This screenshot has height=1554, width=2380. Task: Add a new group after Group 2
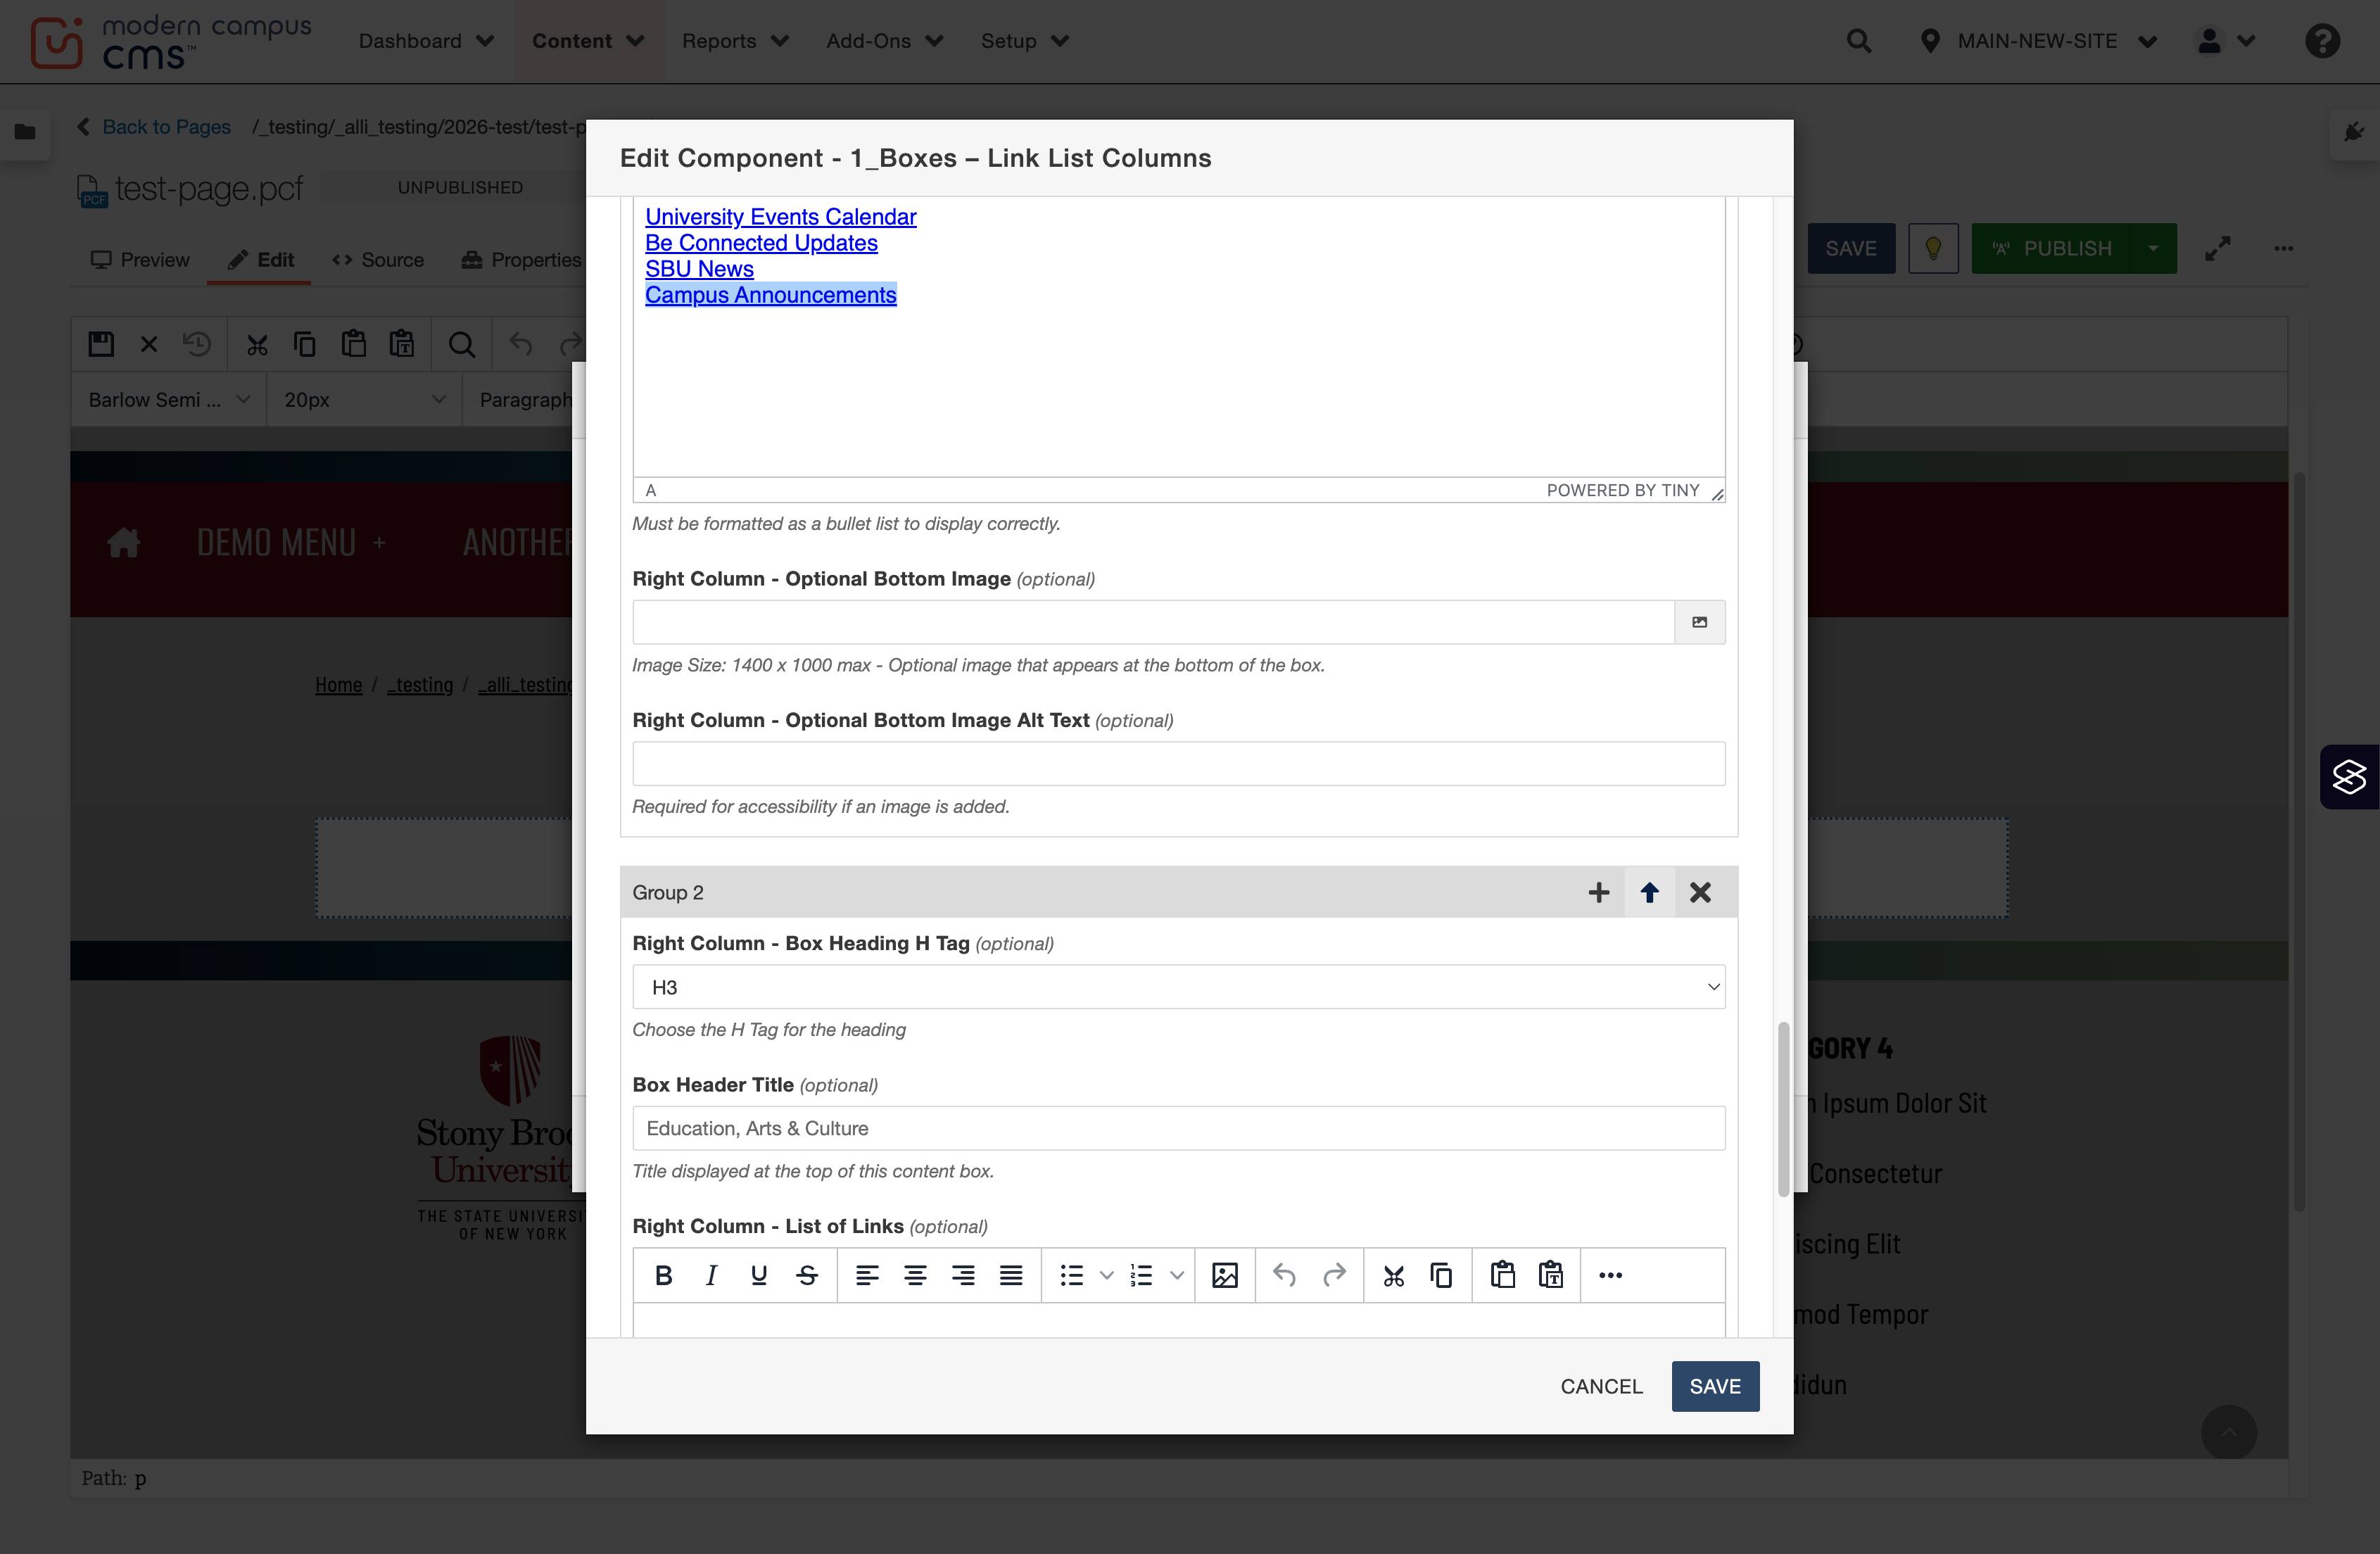pos(1599,892)
